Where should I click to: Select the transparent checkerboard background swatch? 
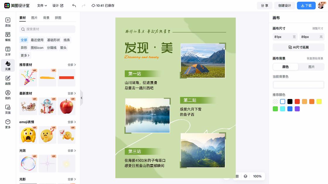275,102
